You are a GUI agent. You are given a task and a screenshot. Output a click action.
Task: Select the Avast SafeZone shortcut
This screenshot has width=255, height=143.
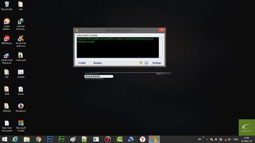click(7, 24)
